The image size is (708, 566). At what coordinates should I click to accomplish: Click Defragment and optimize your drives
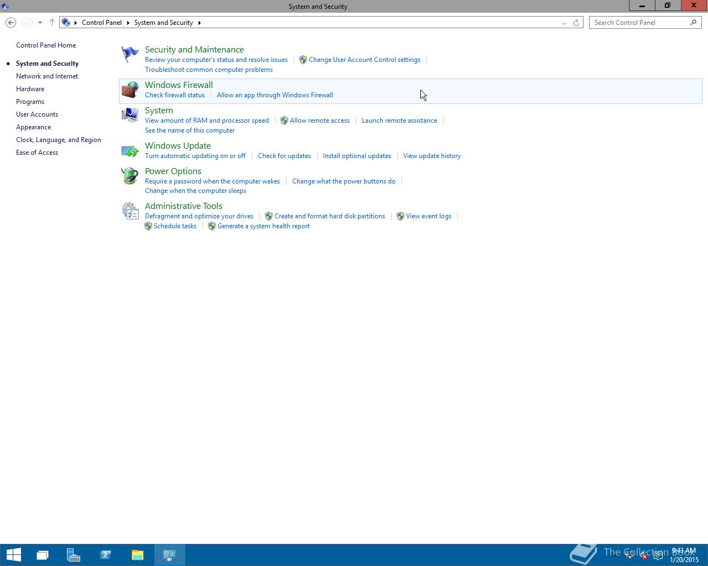(x=199, y=216)
